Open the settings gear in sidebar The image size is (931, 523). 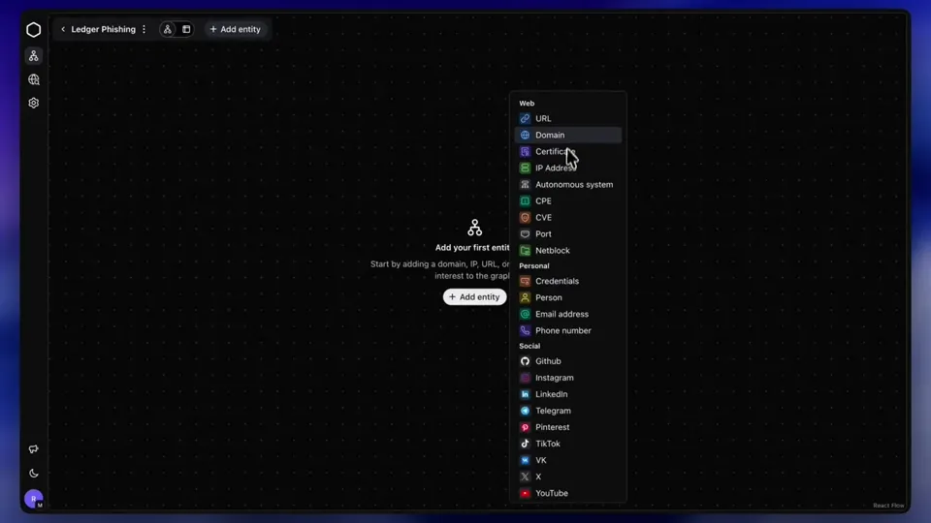click(34, 104)
